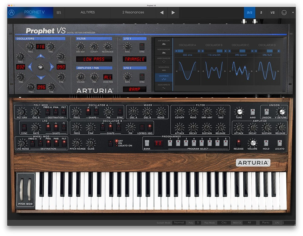This screenshot has height=236, width=303.
Task: Switch to the Prophet 5 mode tab
Action: [x=261, y=12]
